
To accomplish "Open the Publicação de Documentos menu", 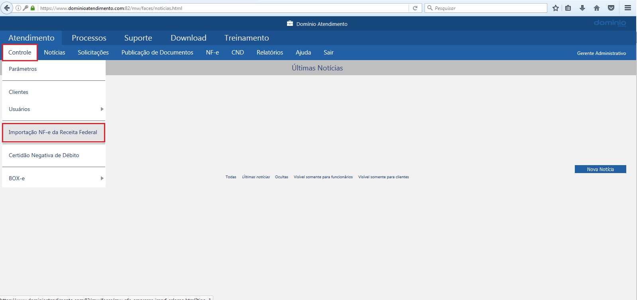I will 157,53.
